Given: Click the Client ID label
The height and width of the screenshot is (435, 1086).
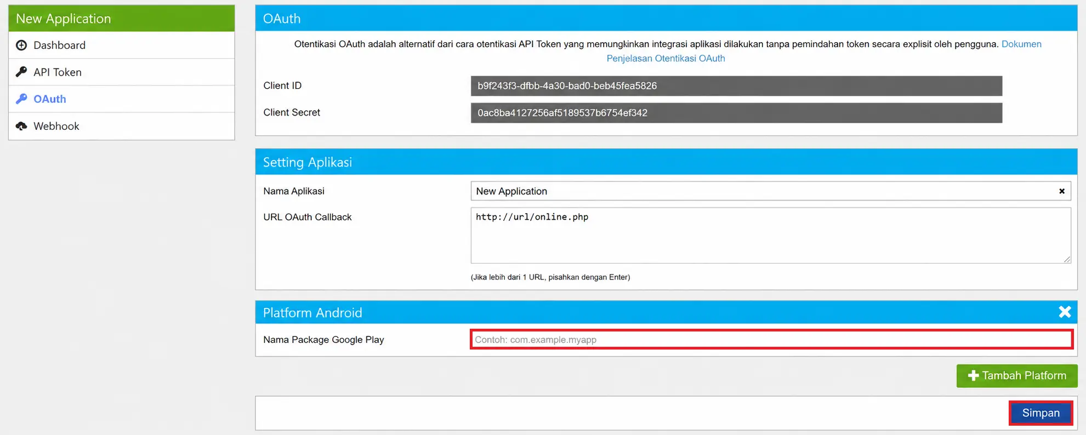Looking at the screenshot, I should coord(282,85).
